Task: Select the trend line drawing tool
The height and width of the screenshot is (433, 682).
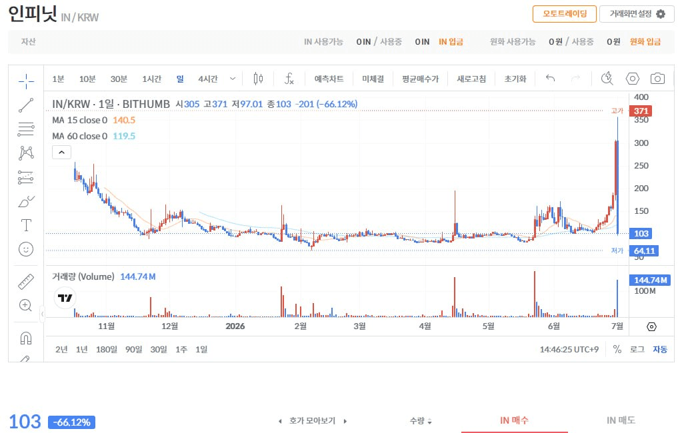Action: click(26, 105)
